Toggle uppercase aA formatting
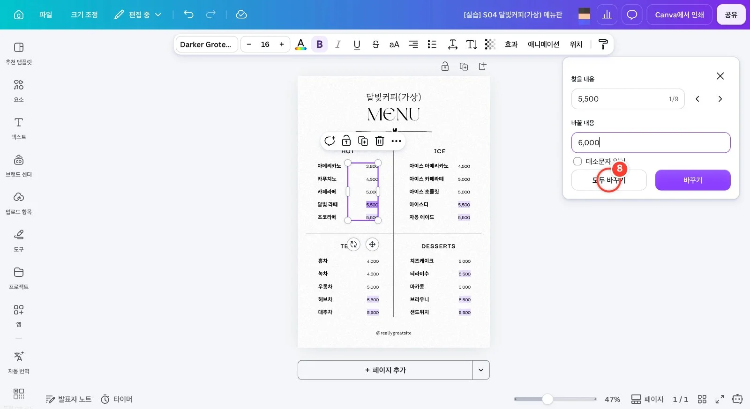Image resolution: width=750 pixels, height=409 pixels. pyautogui.click(x=394, y=44)
